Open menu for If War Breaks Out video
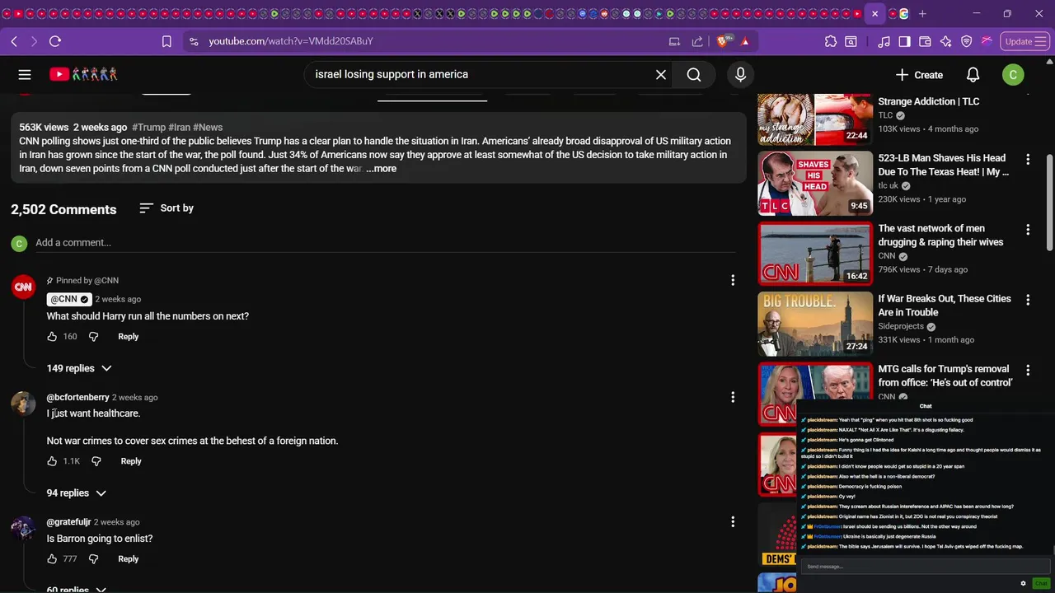The width and height of the screenshot is (1055, 593). click(1028, 300)
